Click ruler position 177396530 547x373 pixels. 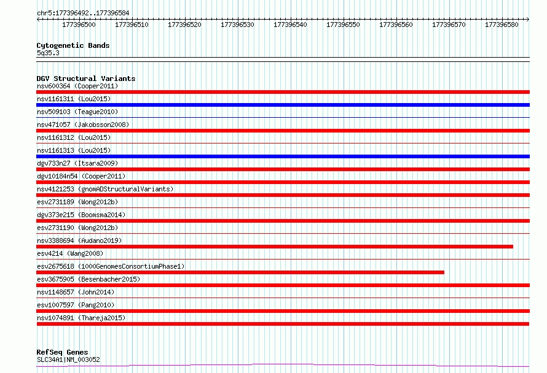(238, 25)
